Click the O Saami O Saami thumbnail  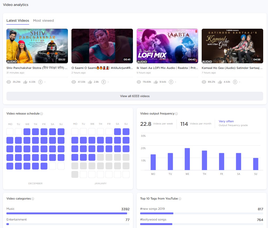click(102, 46)
